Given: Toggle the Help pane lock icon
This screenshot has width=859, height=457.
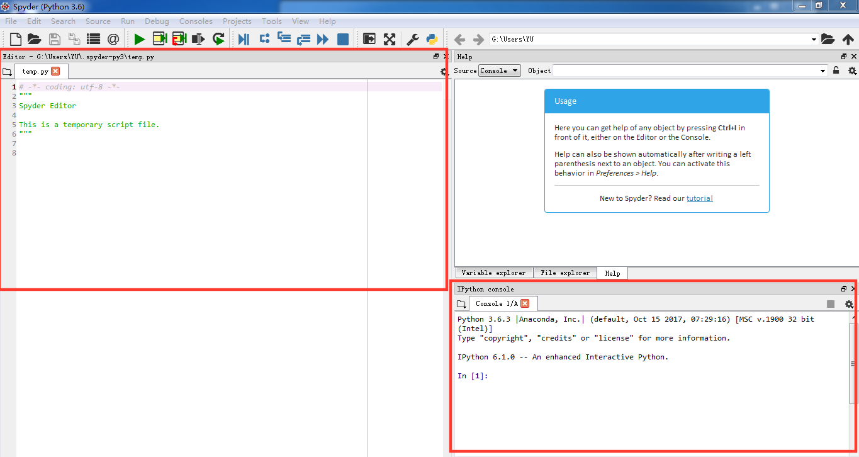Looking at the screenshot, I should coord(836,71).
